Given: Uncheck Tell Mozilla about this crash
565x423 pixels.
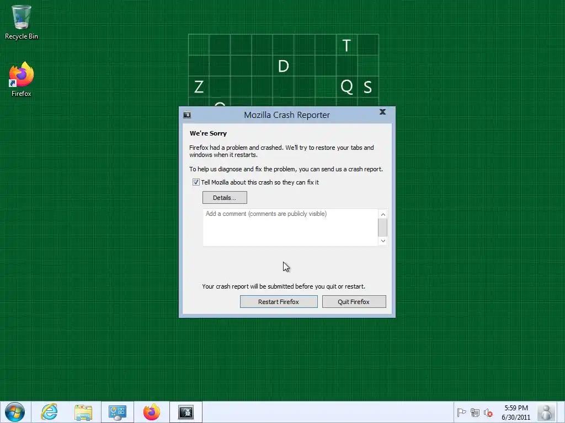Looking at the screenshot, I should pos(196,182).
